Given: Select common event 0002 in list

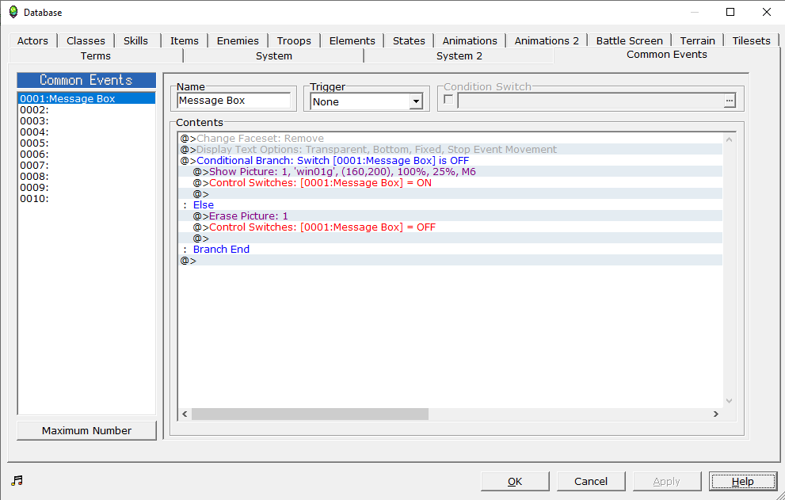Looking at the screenshot, I should [86, 109].
